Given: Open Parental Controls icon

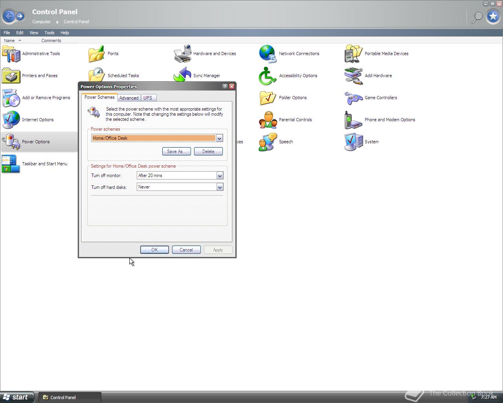Looking at the screenshot, I should [268, 120].
